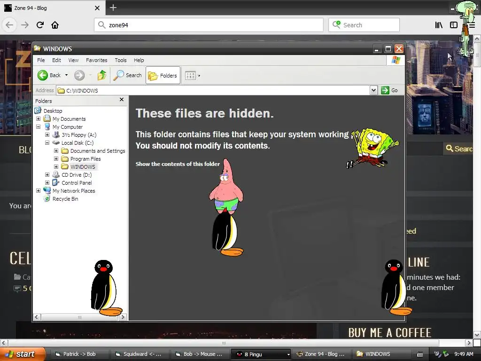
Task: Toggle the Folders pane button
Action: [x=163, y=75]
